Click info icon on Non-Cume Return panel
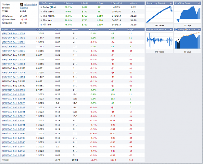The width and height of the screenshot is (203, 164). pos(171,29)
